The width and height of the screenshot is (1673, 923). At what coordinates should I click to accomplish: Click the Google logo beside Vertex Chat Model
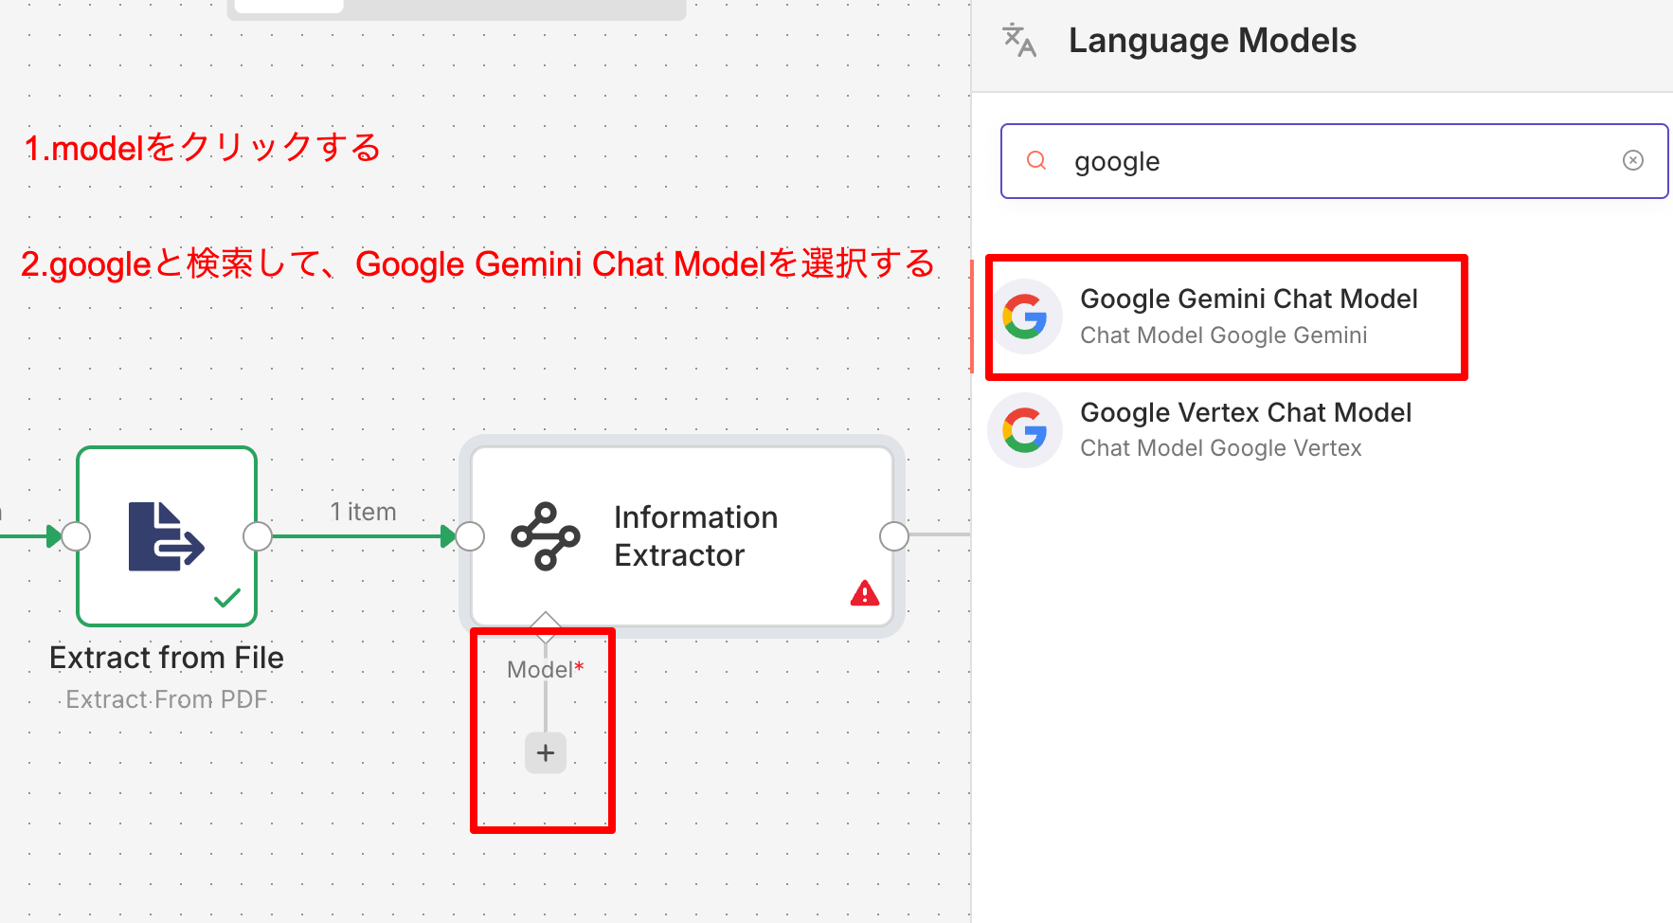click(x=1025, y=430)
